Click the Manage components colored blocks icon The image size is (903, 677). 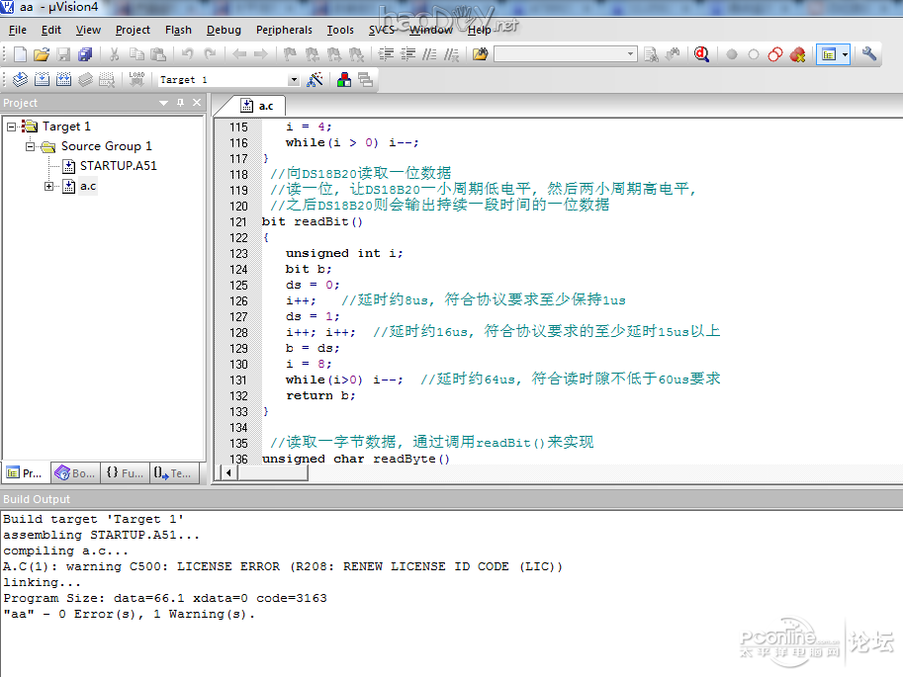[343, 80]
